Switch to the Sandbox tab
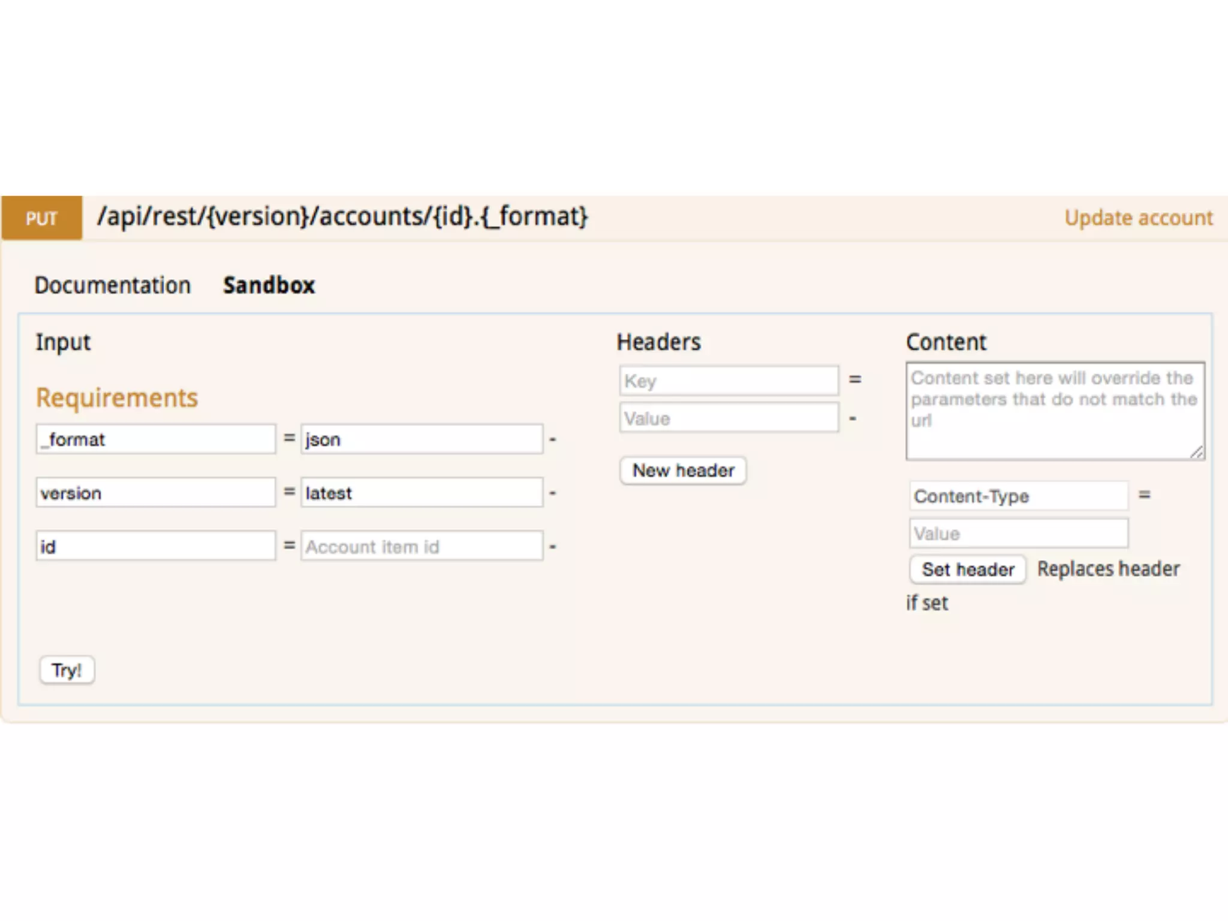Screen dimensions: 1228x921 pyautogui.click(x=269, y=285)
